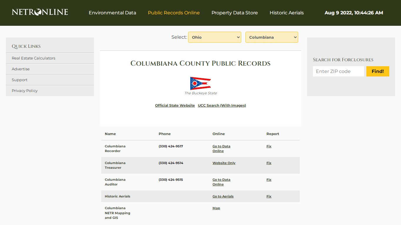
Task: Click the Online column header
Action: 219,134
